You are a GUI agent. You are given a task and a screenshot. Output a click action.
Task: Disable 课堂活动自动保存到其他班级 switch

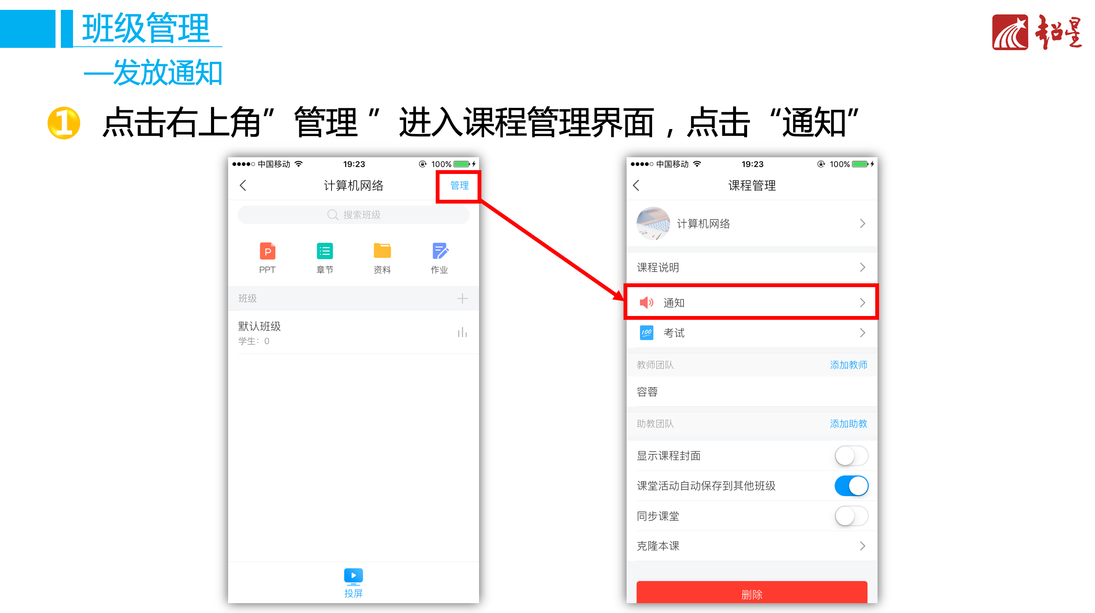coord(851,486)
